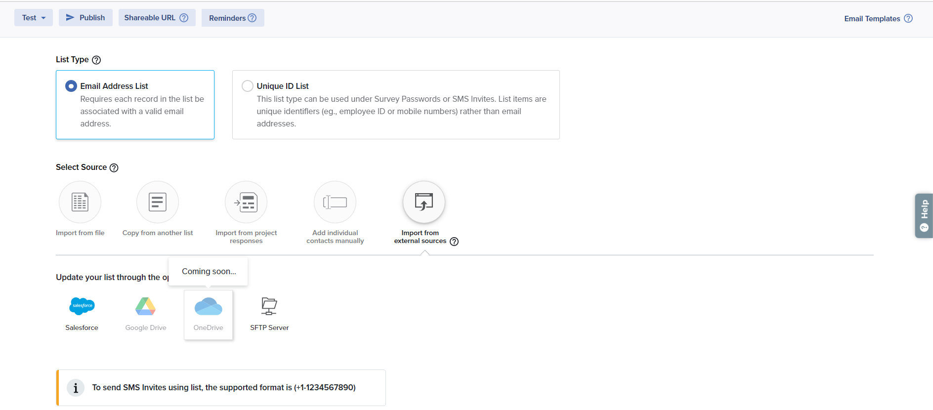Click the List Type help icon

click(x=96, y=60)
